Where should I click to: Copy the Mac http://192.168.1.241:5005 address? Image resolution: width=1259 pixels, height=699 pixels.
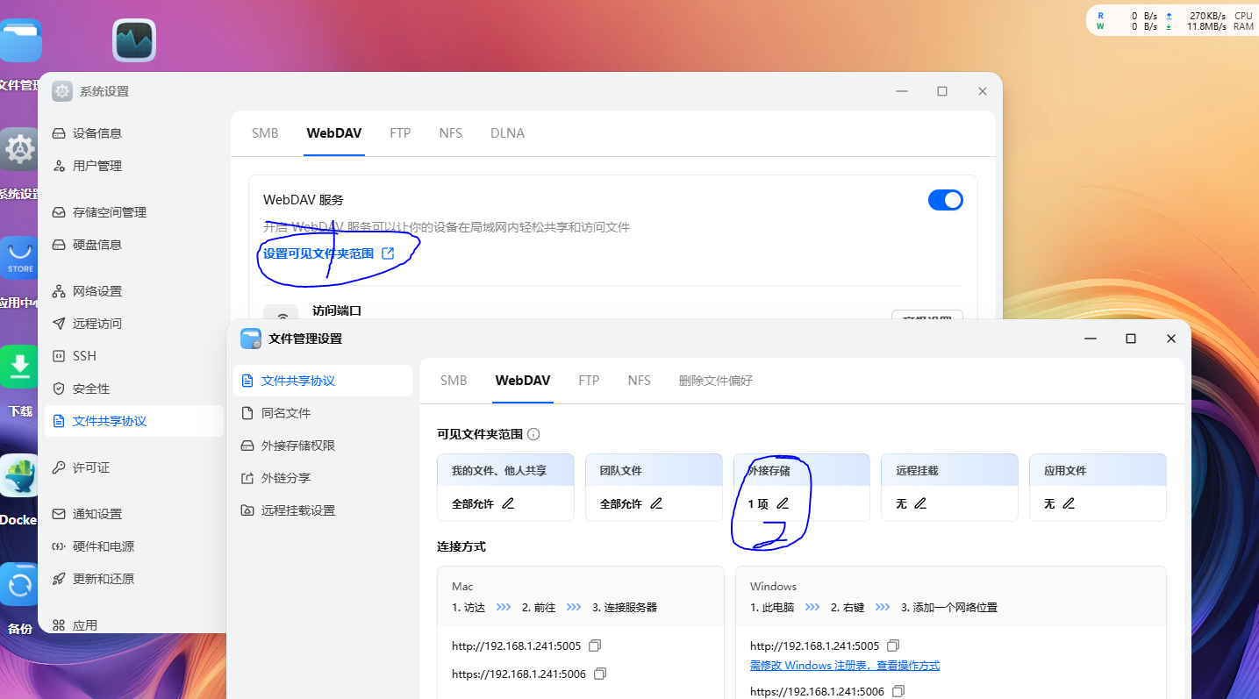pyautogui.click(x=595, y=646)
